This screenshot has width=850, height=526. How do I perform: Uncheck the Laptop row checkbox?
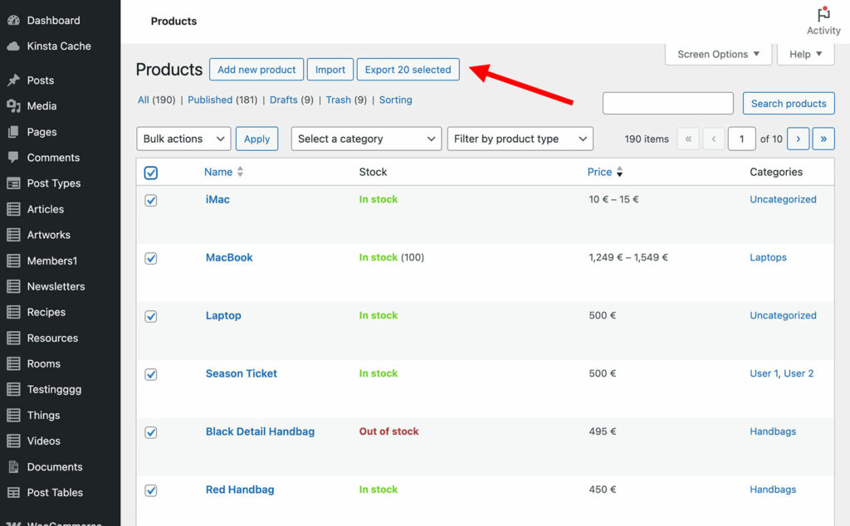[x=151, y=316]
